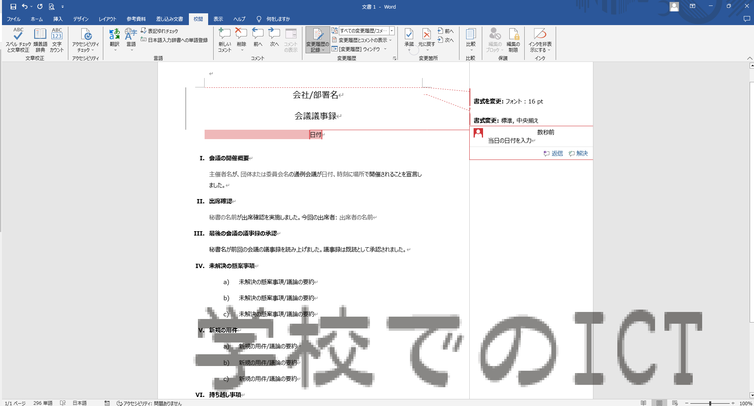Go to next comment (次へ)
This screenshot has width=754, height=406.
tap(274, 38)
